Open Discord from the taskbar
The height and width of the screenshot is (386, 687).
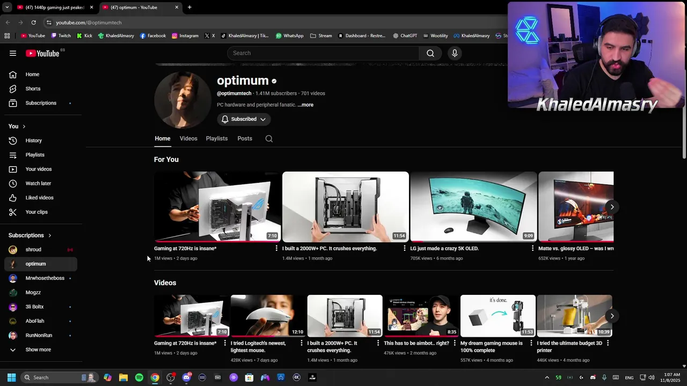[x=186, y=377]
